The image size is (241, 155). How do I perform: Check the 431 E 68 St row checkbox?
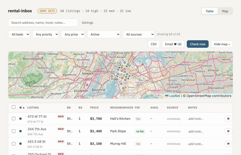click(14, 144)
